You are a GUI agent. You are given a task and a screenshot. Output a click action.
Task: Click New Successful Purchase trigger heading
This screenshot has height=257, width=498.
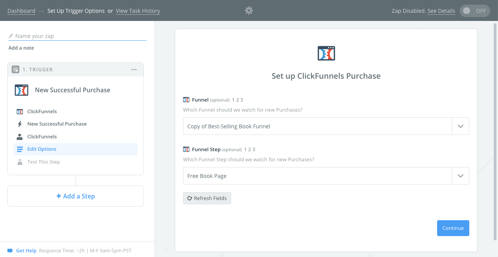(73, 90)
